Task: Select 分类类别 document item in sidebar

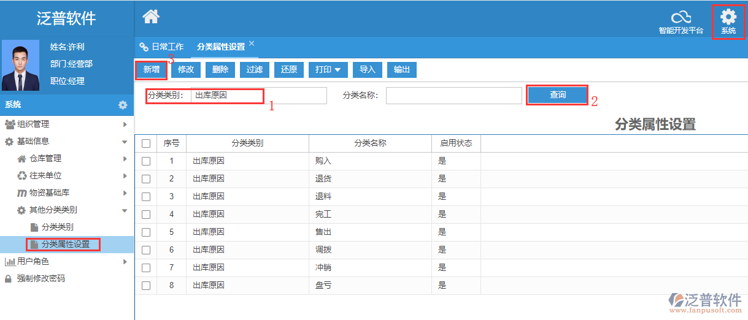Action: (x=57, y=227)
